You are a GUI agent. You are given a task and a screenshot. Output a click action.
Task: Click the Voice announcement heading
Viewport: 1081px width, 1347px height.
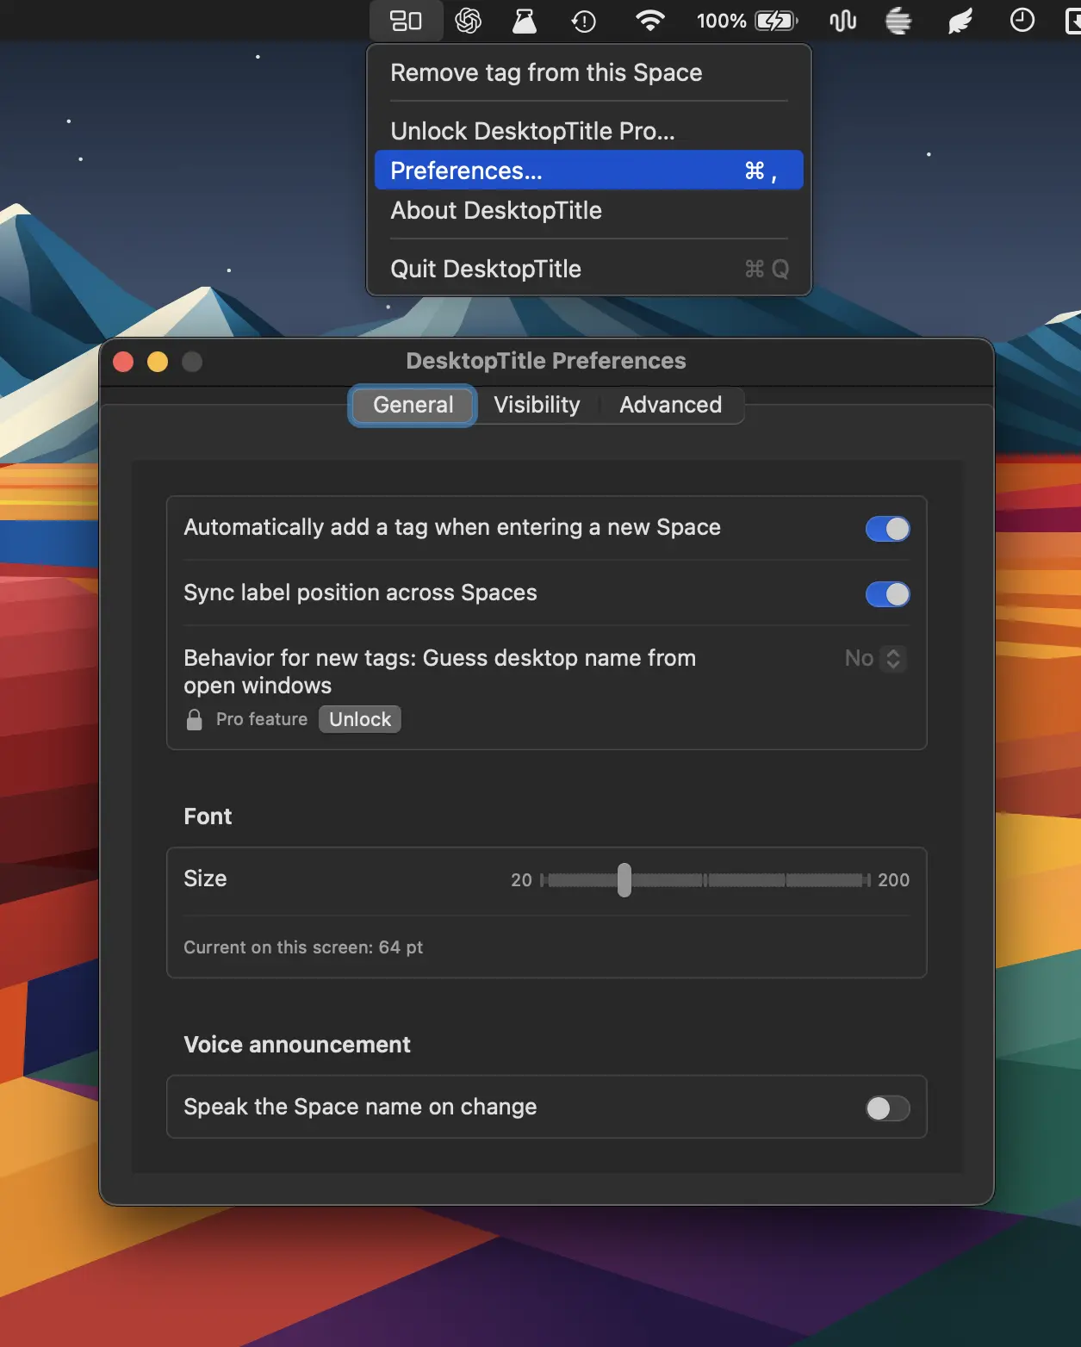[297, 1045]
